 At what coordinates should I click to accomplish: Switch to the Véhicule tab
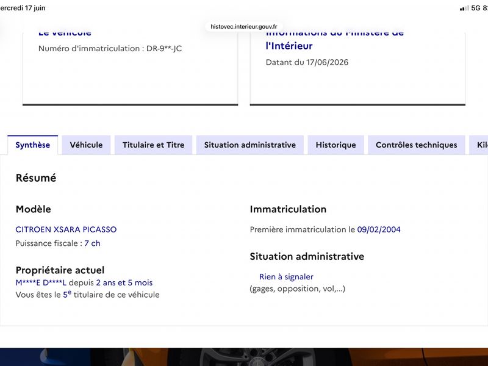pyautogui.click(x=86, y=145)
